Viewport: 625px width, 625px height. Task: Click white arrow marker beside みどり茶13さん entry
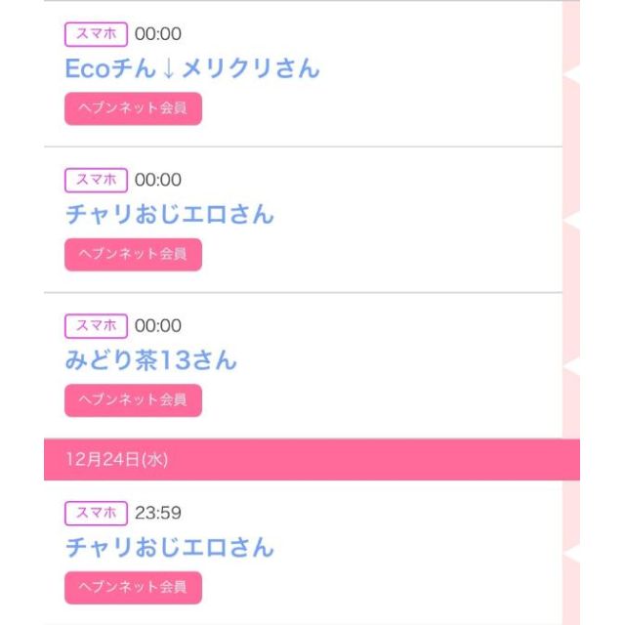pyautogui.click(x=571, y=367)
